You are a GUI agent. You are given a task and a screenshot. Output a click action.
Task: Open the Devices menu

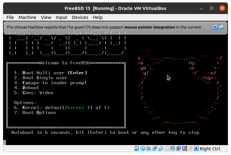(80, 17)
